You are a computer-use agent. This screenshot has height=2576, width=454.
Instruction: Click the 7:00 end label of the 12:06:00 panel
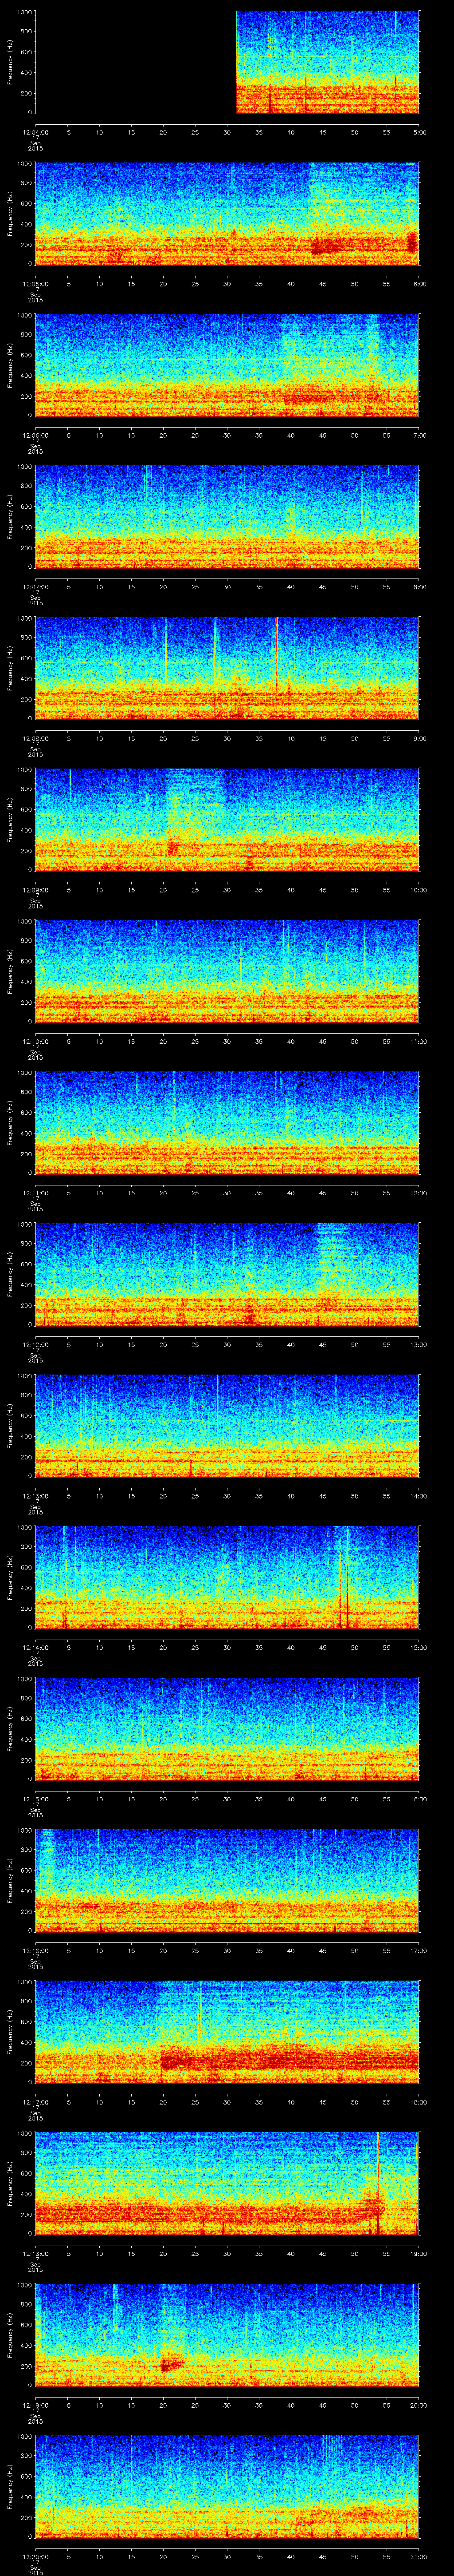tap(418, 435)
